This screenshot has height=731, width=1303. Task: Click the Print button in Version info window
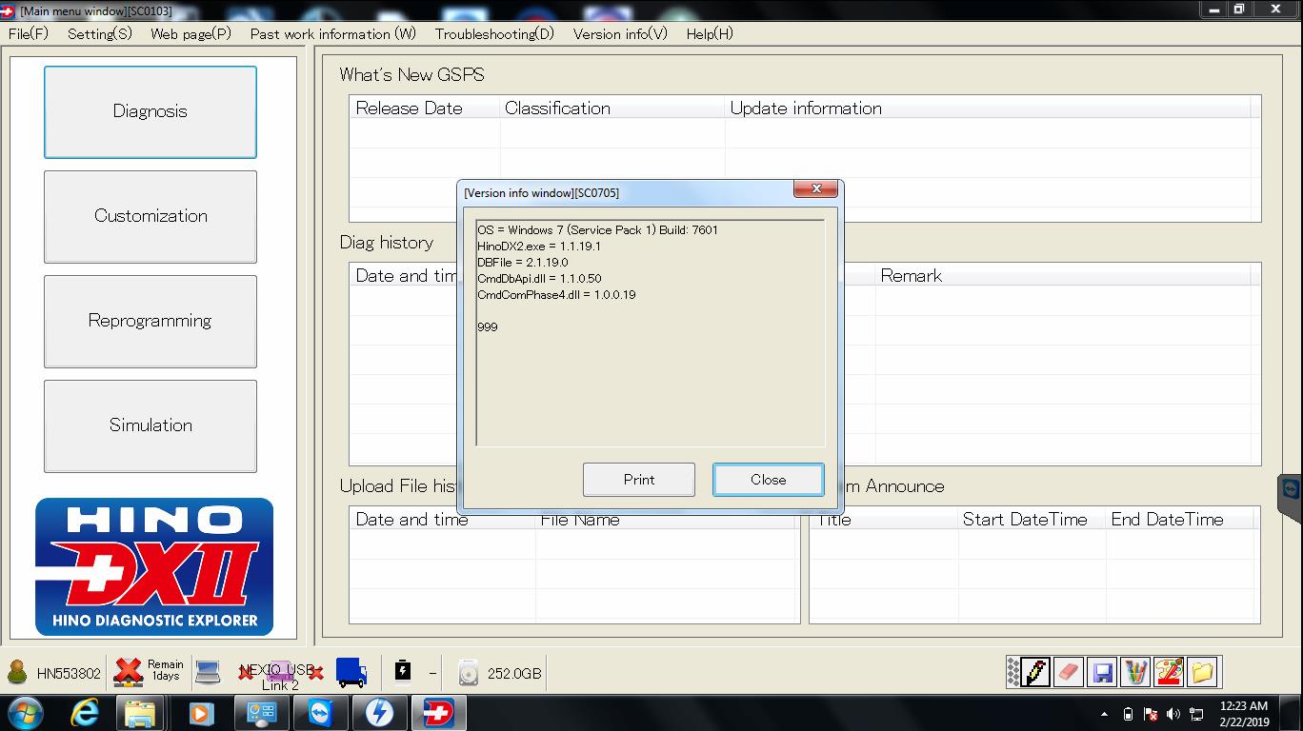[639, 480]
